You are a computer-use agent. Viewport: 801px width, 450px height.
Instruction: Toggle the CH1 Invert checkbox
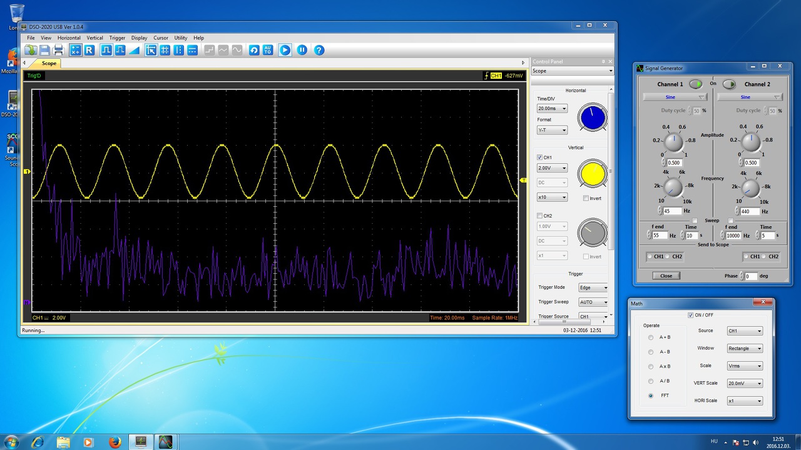[x=586, y=198]
